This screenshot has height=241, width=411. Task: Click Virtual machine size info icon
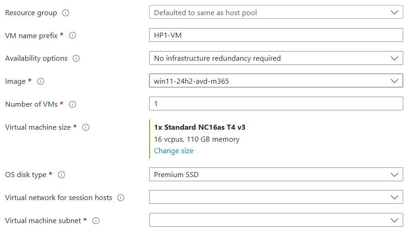coord(86,127)
